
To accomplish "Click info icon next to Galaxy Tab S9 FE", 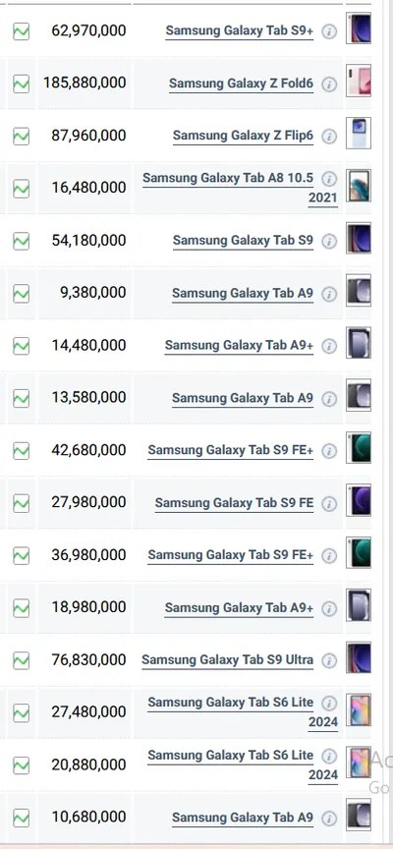I will [329, 503].
